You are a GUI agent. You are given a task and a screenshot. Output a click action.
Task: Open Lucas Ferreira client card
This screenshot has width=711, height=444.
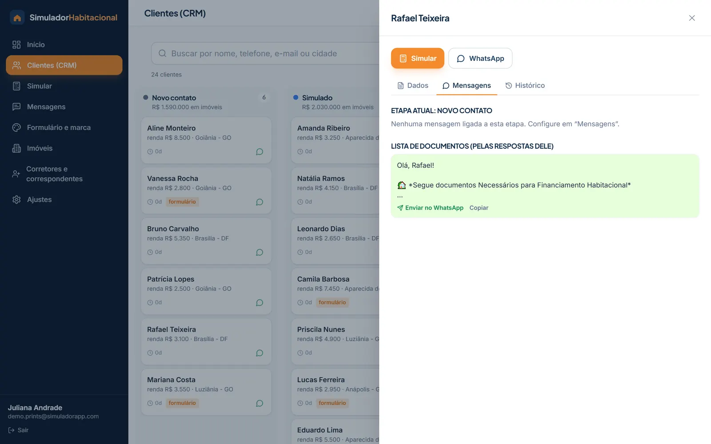pos(336,392)
